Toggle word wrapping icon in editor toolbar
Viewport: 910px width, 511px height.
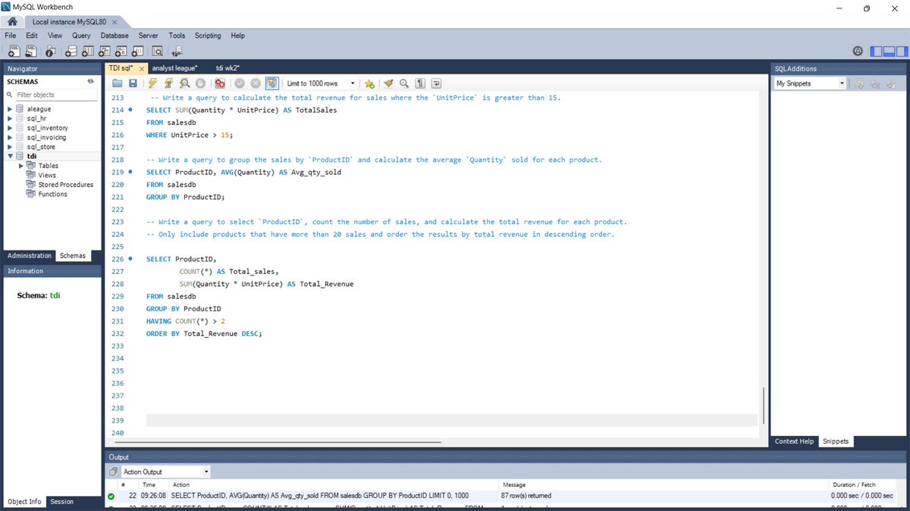[x=436, y=83]
